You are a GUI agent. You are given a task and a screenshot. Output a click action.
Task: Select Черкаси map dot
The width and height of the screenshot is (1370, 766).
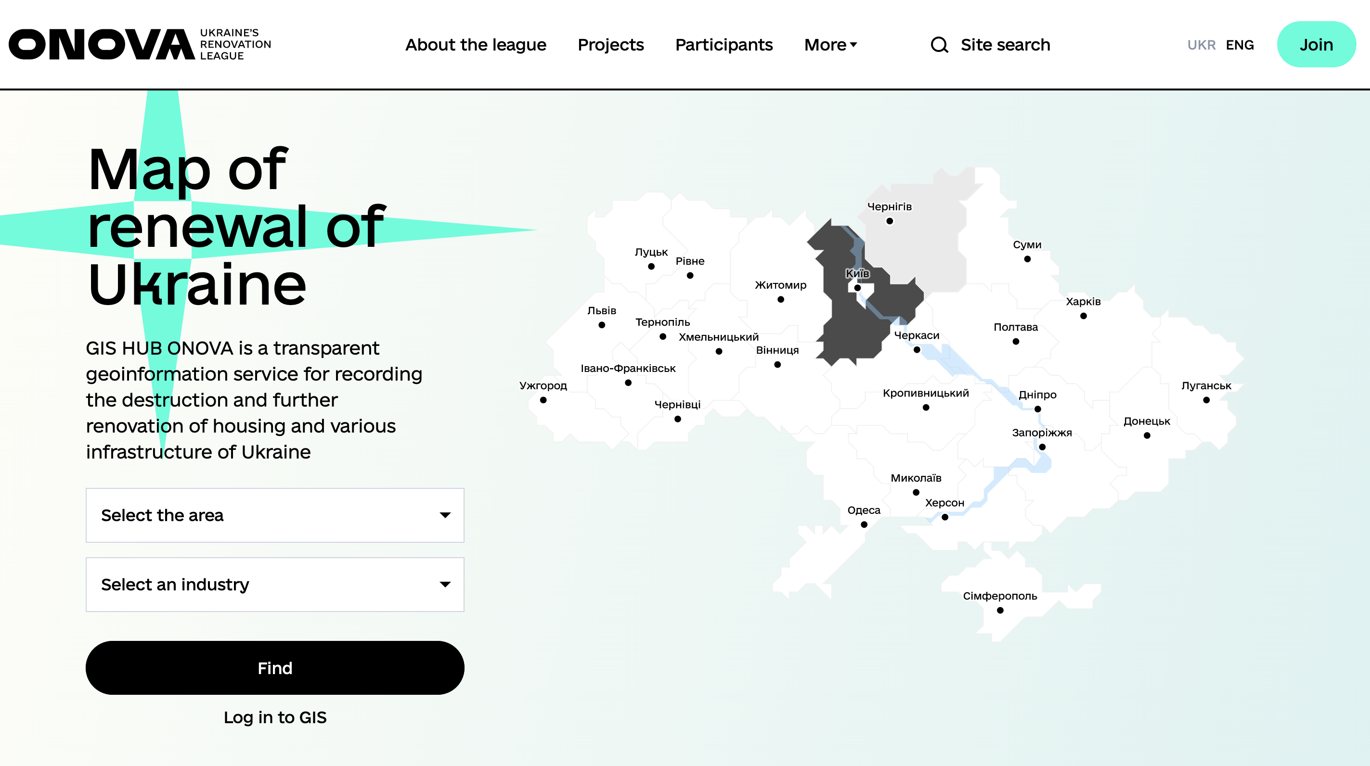pyautogui.click(x=917, y=350)
